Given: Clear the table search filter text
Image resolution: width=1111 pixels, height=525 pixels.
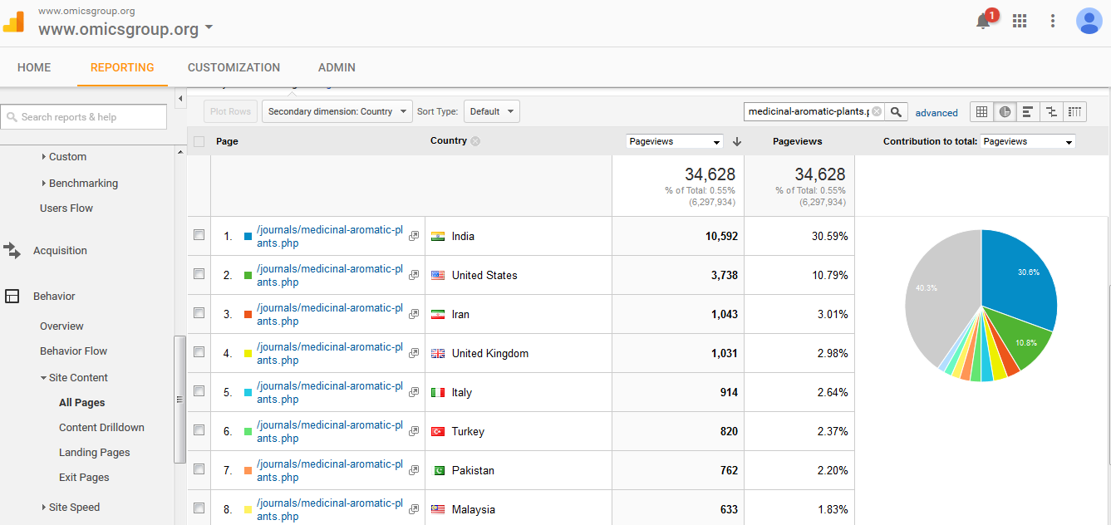Looking at the screenshot, I should [x=877, y=111].
